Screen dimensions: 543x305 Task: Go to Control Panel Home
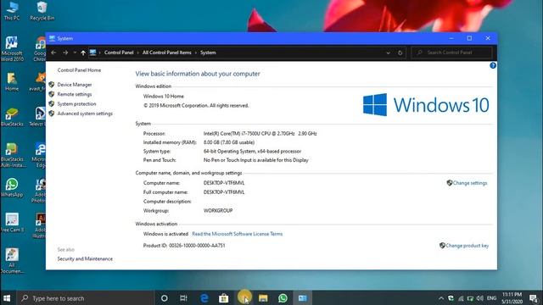point(79,70)
